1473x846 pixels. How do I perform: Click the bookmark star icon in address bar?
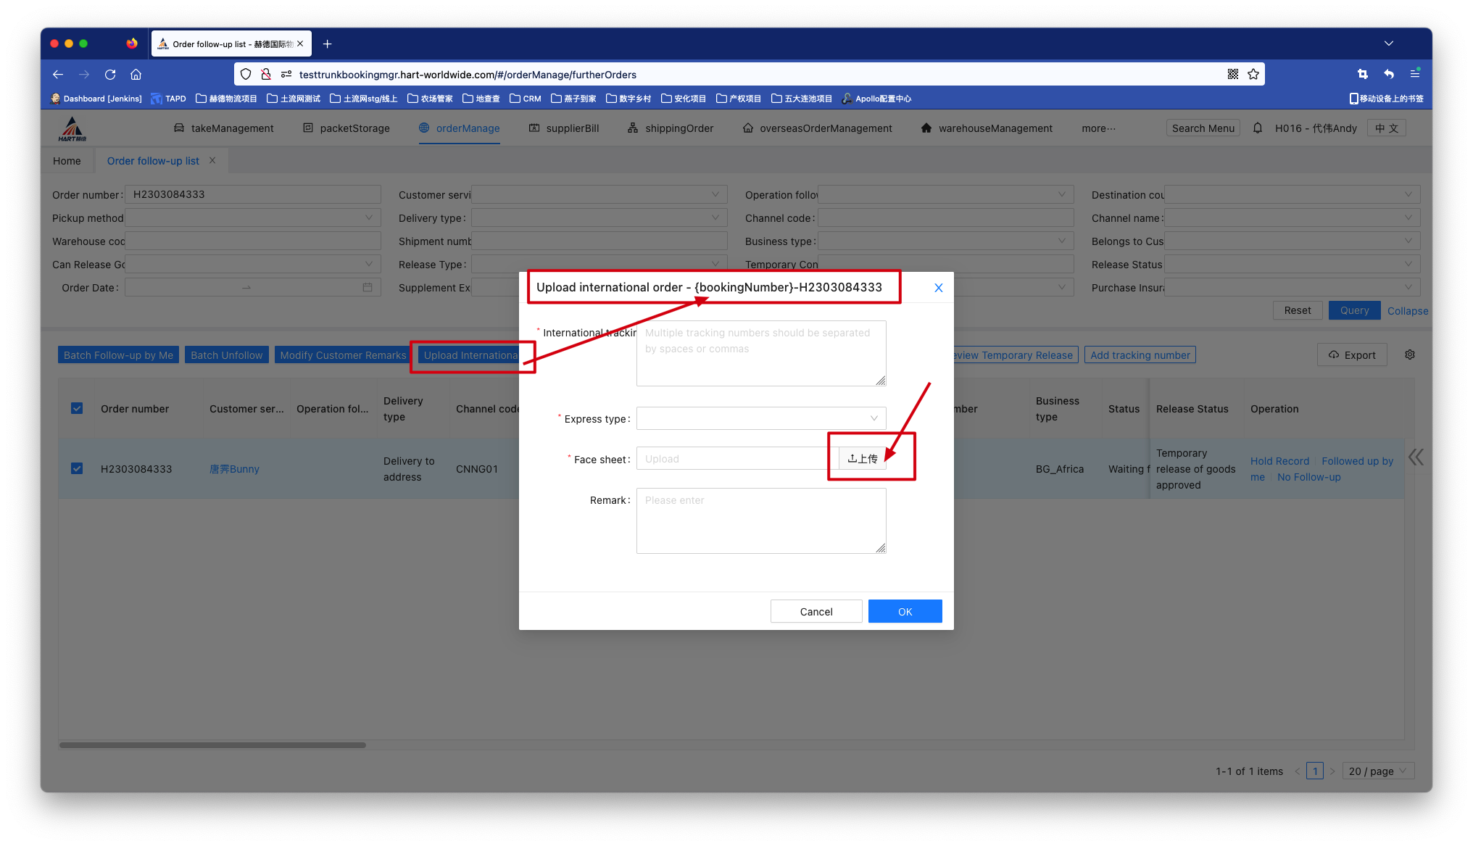(1253, 75)
